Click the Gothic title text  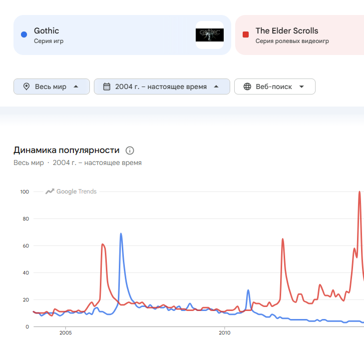46,30
